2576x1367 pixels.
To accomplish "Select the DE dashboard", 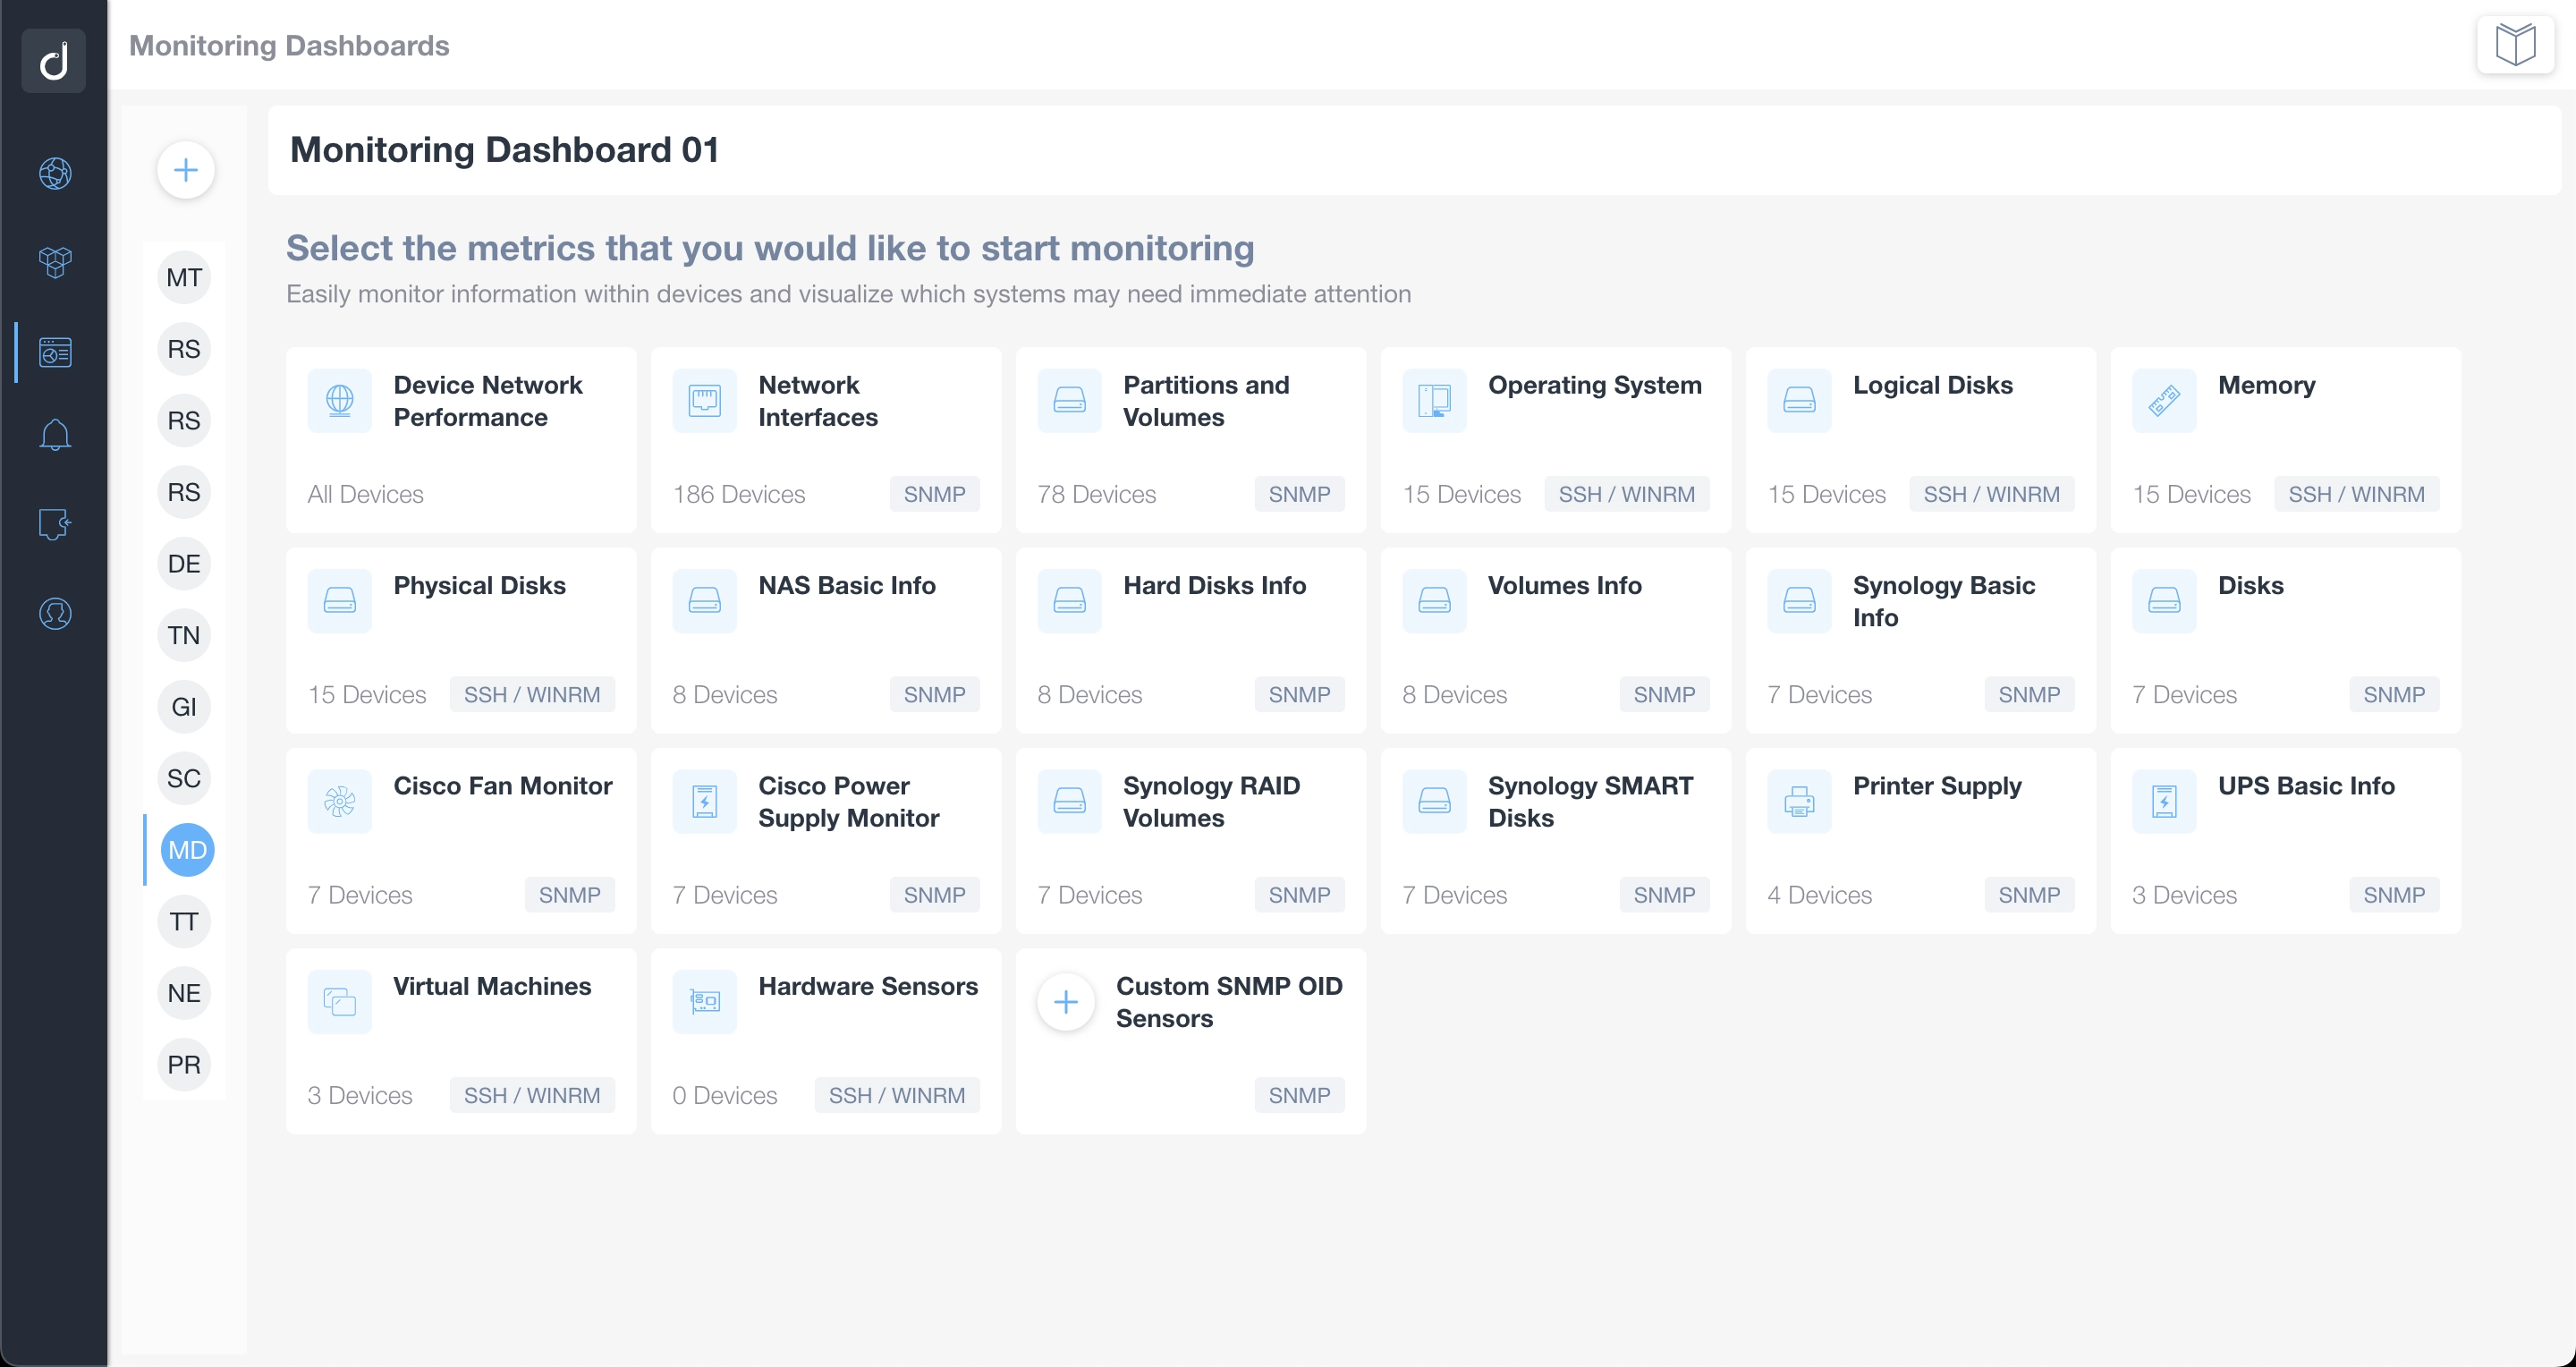I will click(x=184, y=564).
